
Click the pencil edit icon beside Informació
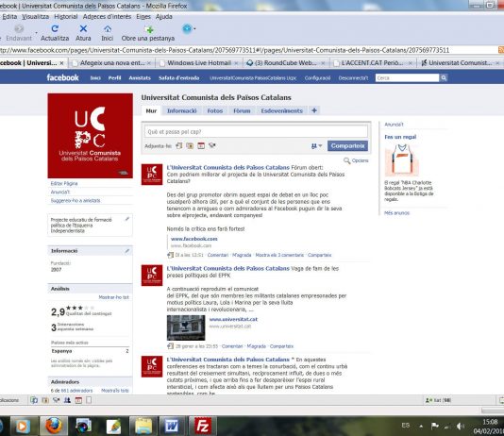127,251
